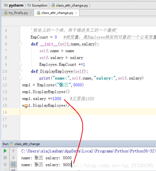Click the emp1 = Employee("张三",8000) line
Screen dimensions: 156x171
pyautogui.click(x=53, y=85)
